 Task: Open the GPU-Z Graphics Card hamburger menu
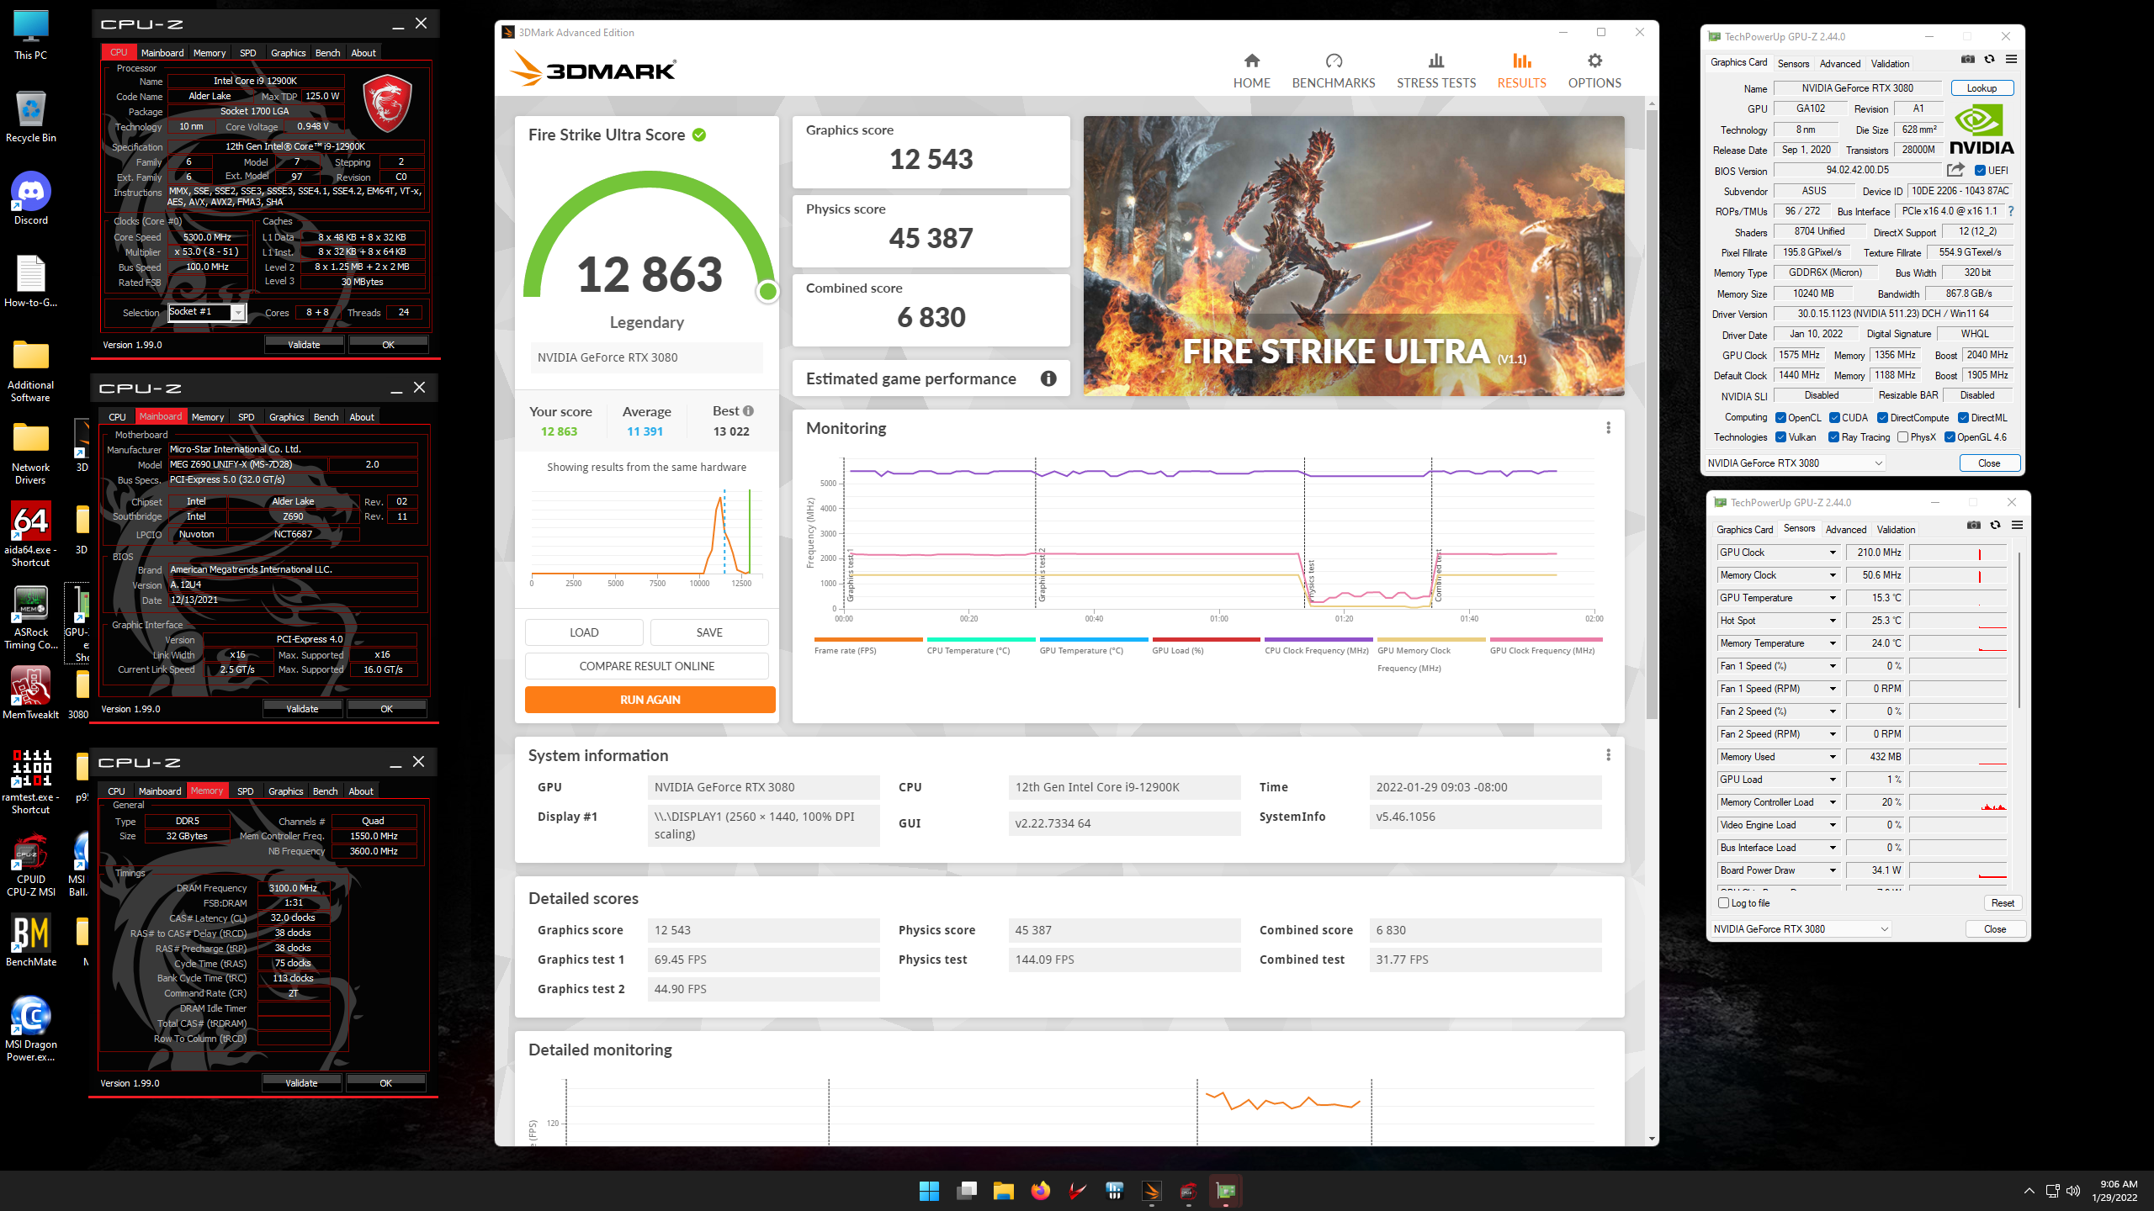pos(2011,60)
